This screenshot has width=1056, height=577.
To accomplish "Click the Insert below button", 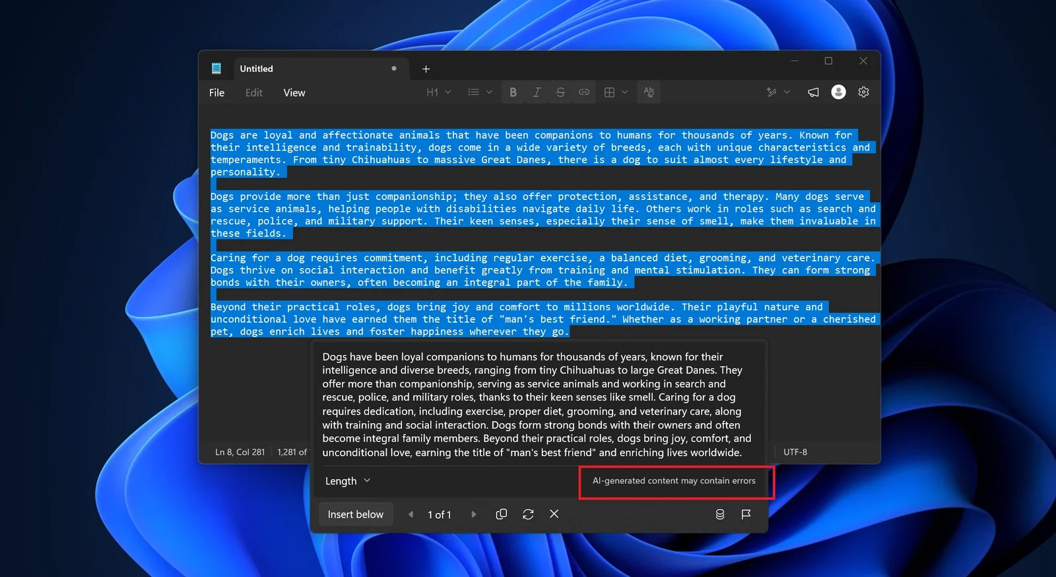I will [x=356, y=514].
